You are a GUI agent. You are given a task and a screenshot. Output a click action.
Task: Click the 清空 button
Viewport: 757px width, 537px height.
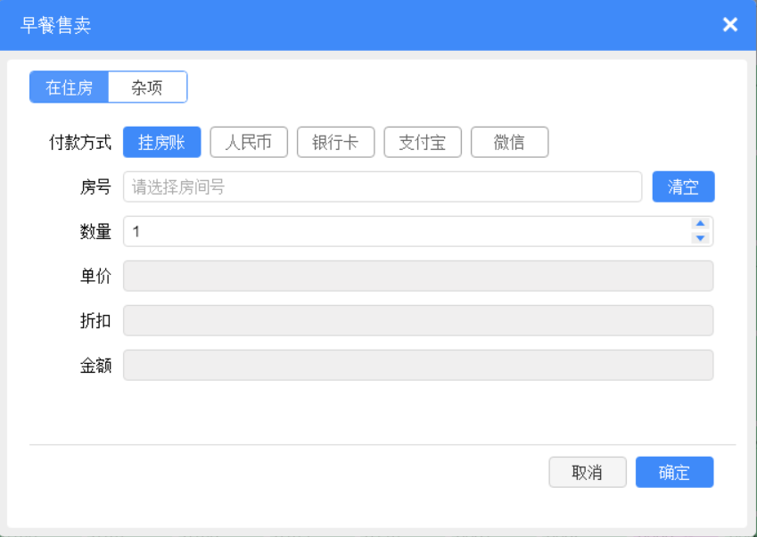(x=683, y=187)
